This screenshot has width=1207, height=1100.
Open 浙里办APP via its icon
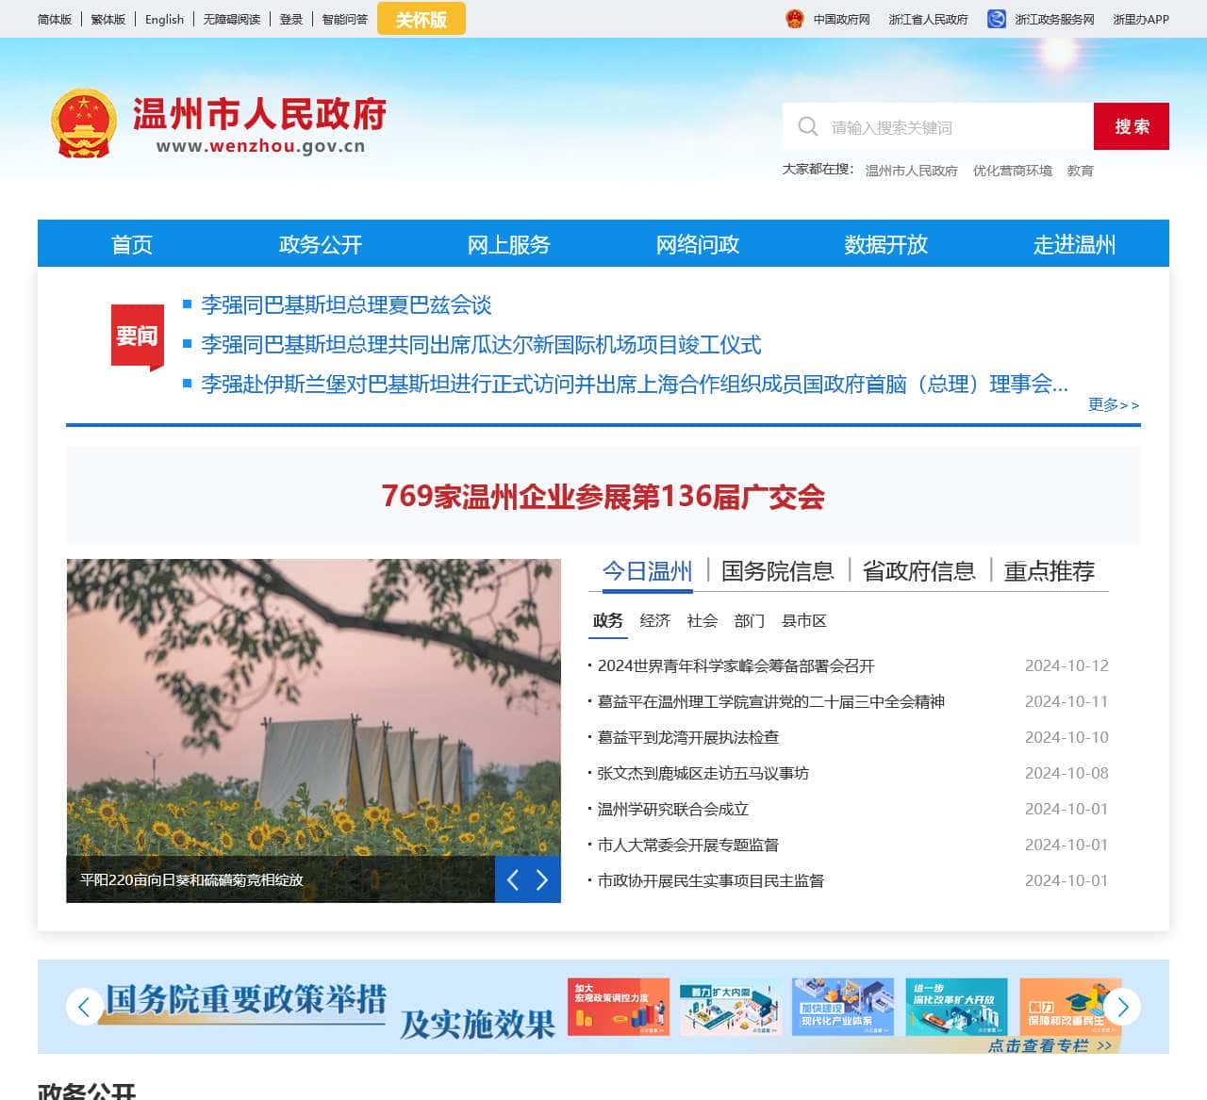(x=1138, y=19)
